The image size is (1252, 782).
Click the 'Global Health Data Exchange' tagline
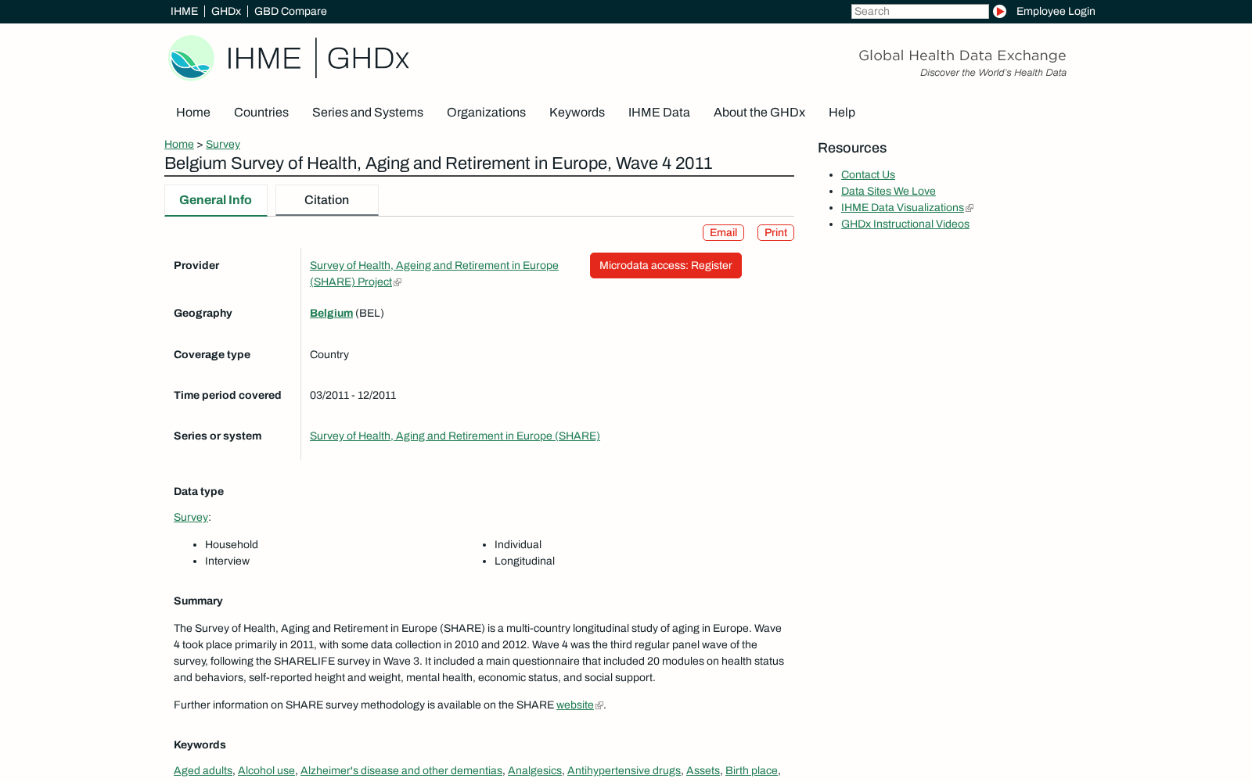pos(962,56)
